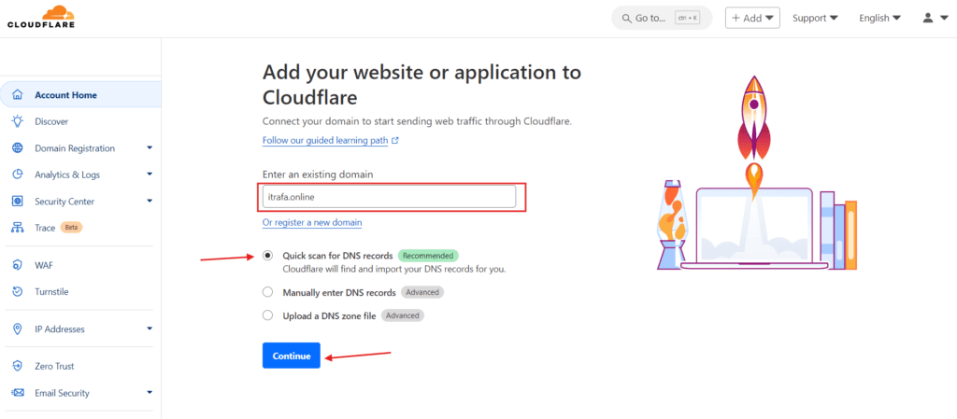957x419 pixels.
Task: Click the Continue button
Action: click(292, 356)
